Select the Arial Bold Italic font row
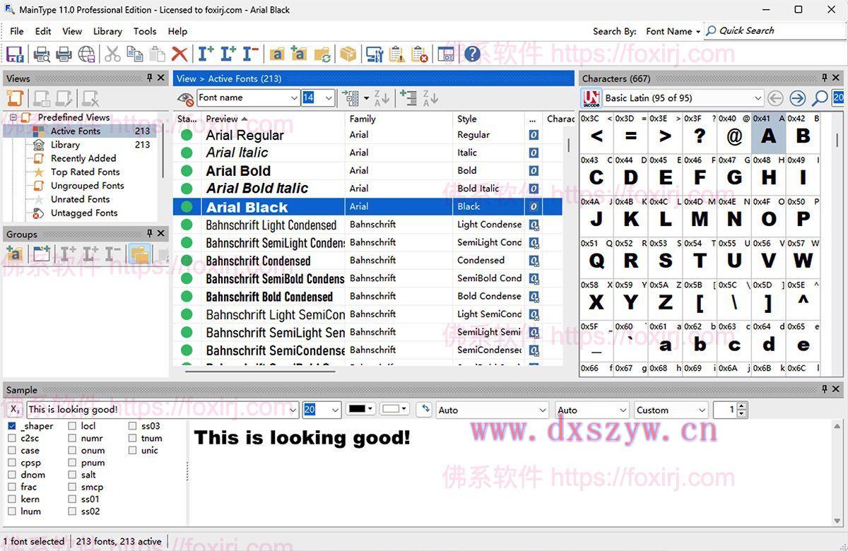 pos(367,189)
